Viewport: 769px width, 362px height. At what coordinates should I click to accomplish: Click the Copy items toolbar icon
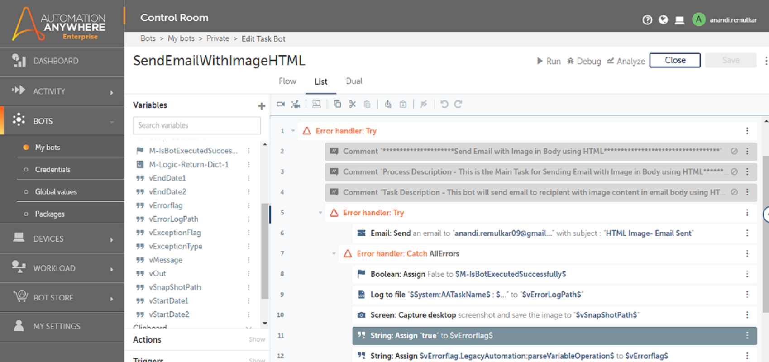(x=337, y=105)
